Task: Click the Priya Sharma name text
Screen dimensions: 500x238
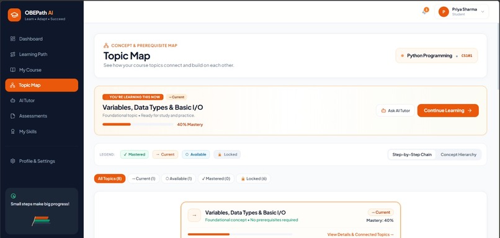Action: pos(464,9)
